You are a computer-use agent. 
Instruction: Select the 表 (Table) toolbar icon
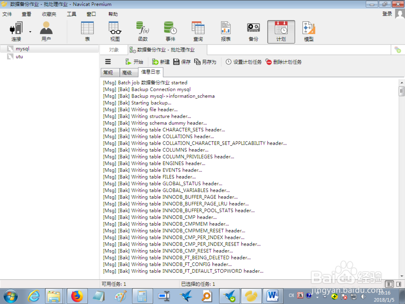pos(87,32)
